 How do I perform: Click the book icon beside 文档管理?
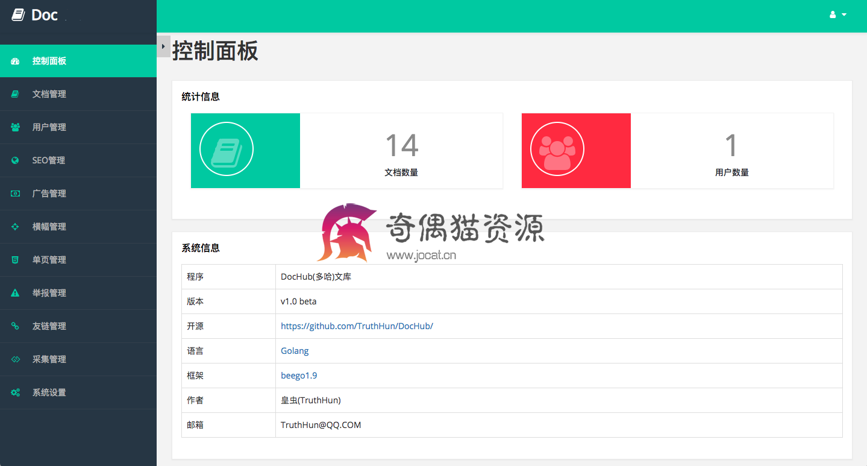click(x=16, y=94)
